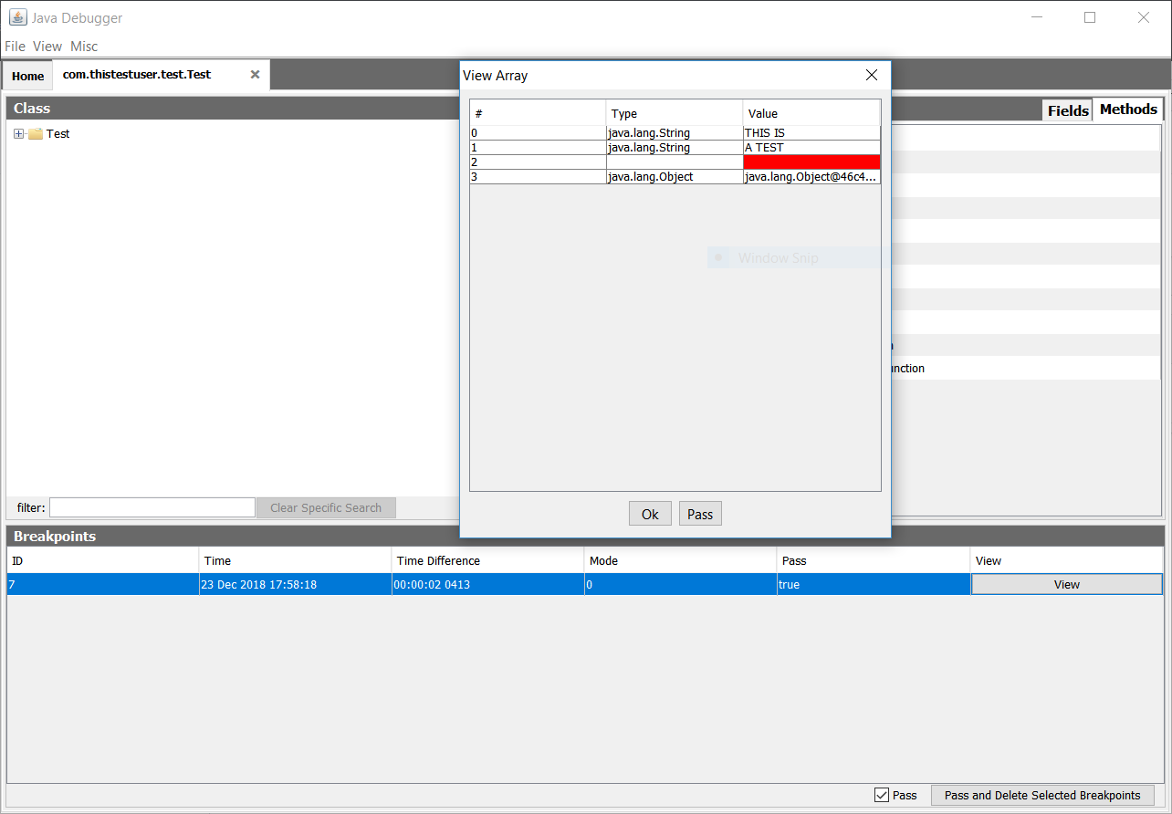
Task: Select the time difference 00:00:02 0413 cell
Action: pos(488,584)
